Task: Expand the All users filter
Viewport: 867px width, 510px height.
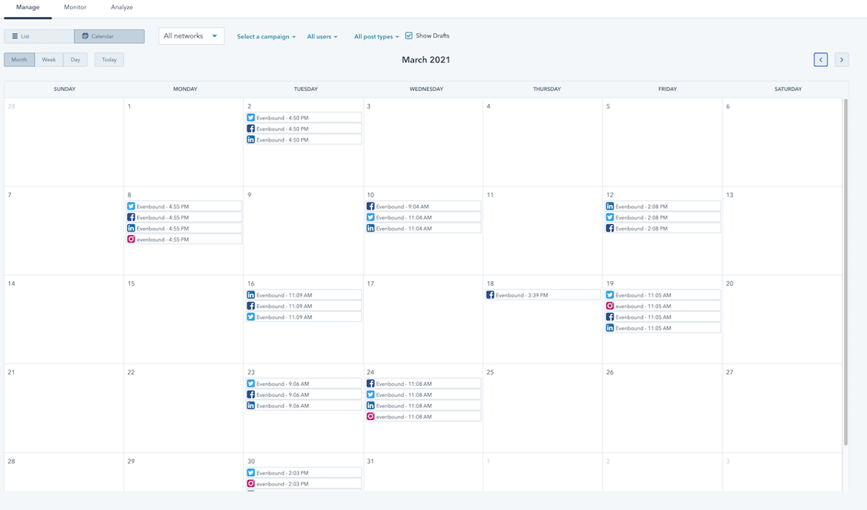Action: 322,36
